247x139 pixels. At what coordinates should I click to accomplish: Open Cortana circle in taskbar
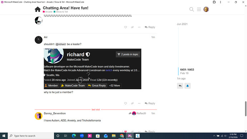[x=58, y=136]
